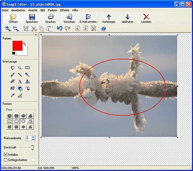The width and height of the screenshot is (193, 171).
Task: Go to Vorheriges image
Action: point(109,18)
